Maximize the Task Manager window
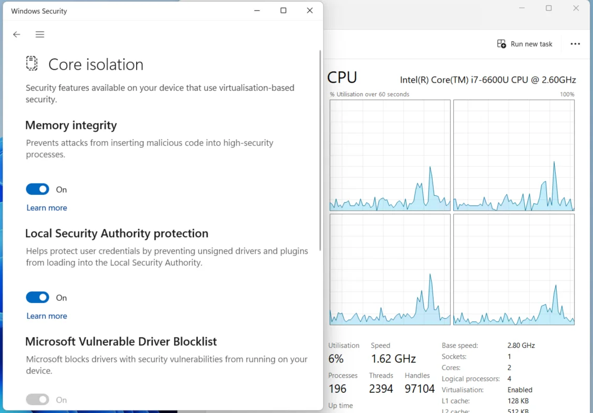Screen dimensions: 593x413 [548, 8]
